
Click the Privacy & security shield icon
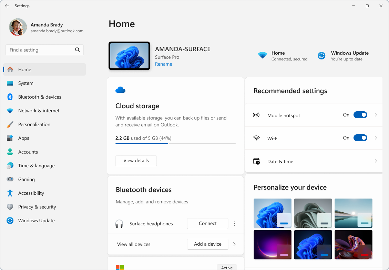click(x=10, y=207)
